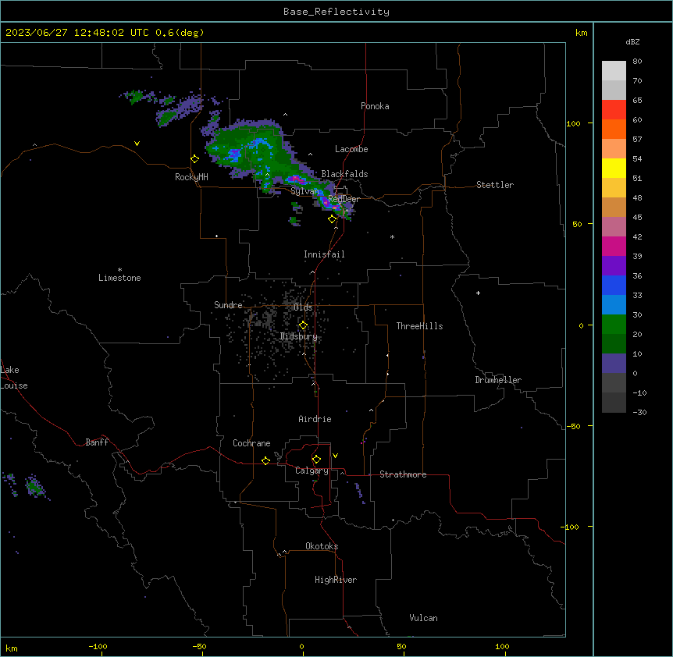Click the Ponoka city label
This screenshot has height=657, width=673.
(x=375, y=106)
